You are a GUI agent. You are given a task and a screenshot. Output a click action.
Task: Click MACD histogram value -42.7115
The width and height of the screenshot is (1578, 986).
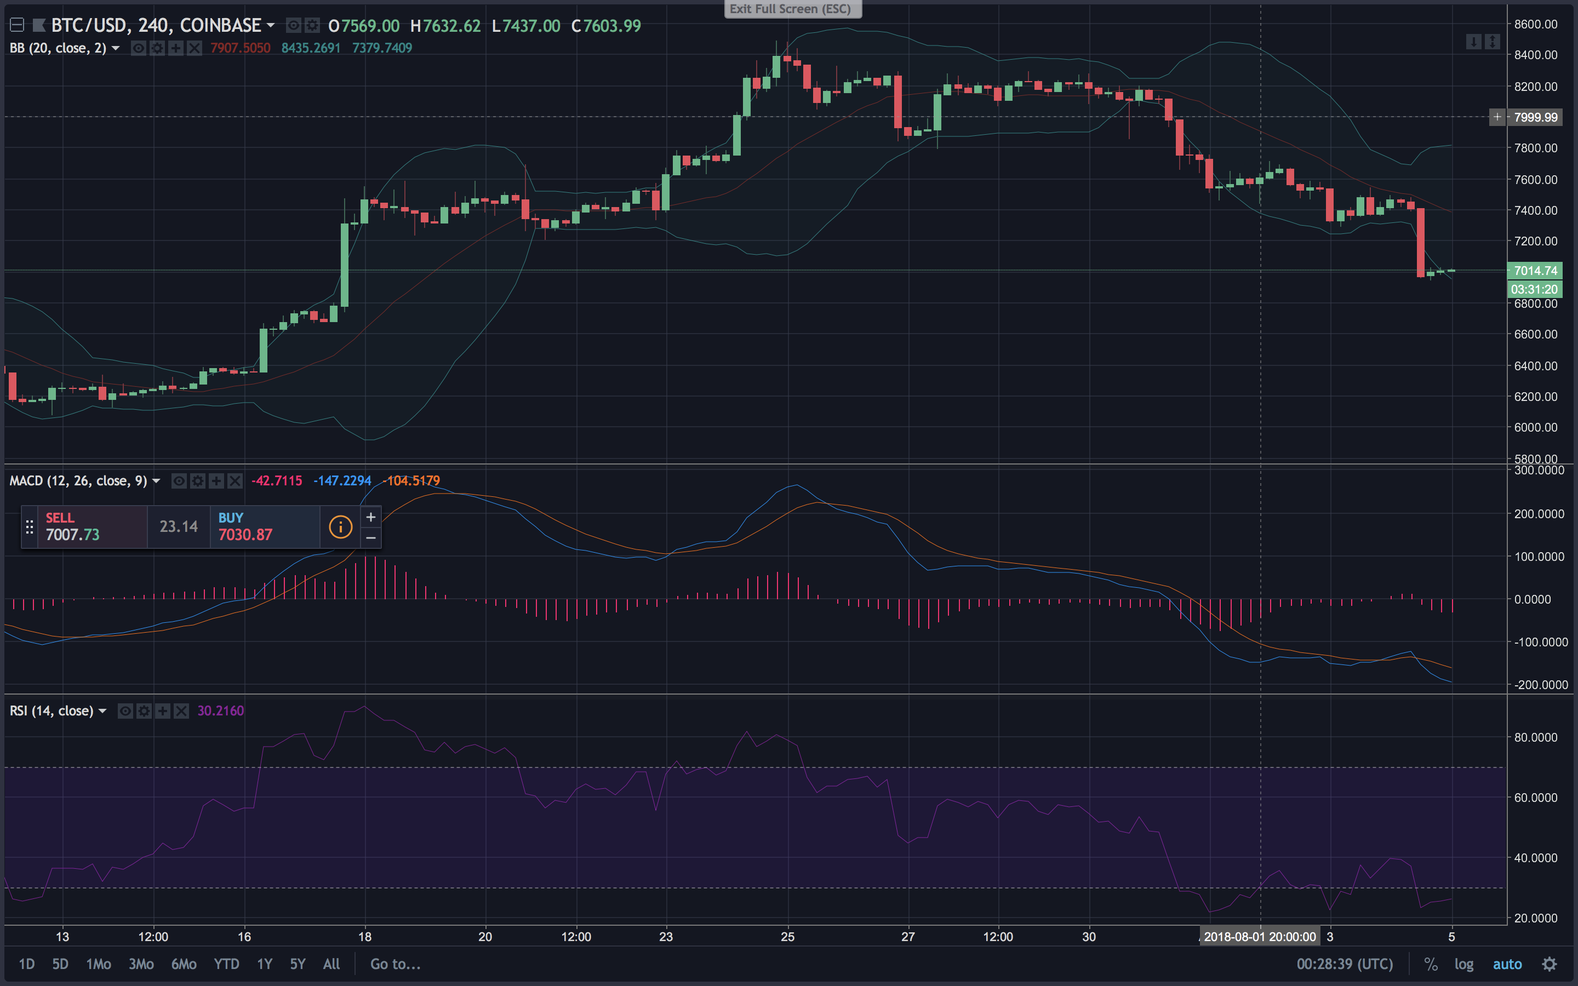point(277,480)
